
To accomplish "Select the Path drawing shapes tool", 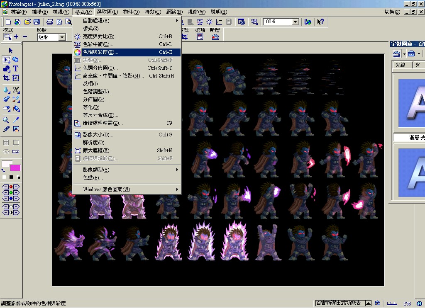I will click(x=7, y=69).
